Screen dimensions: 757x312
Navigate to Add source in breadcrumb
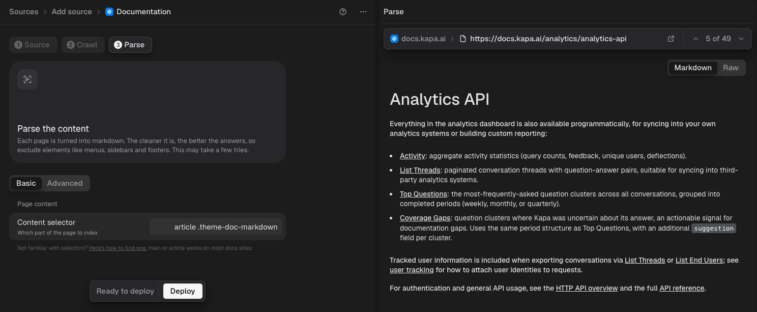(x=72, y=12)
